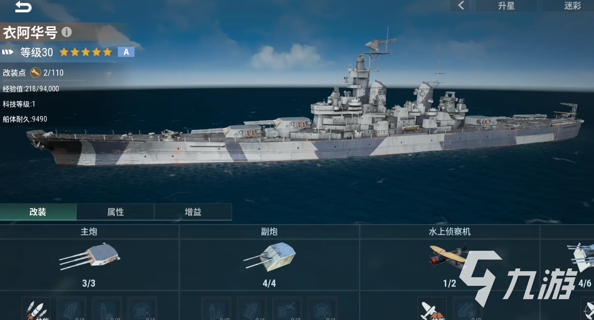The image size is (594, 320).
Task: Select the partly visible 4/6 turret icon
Action: pos(581,258)
